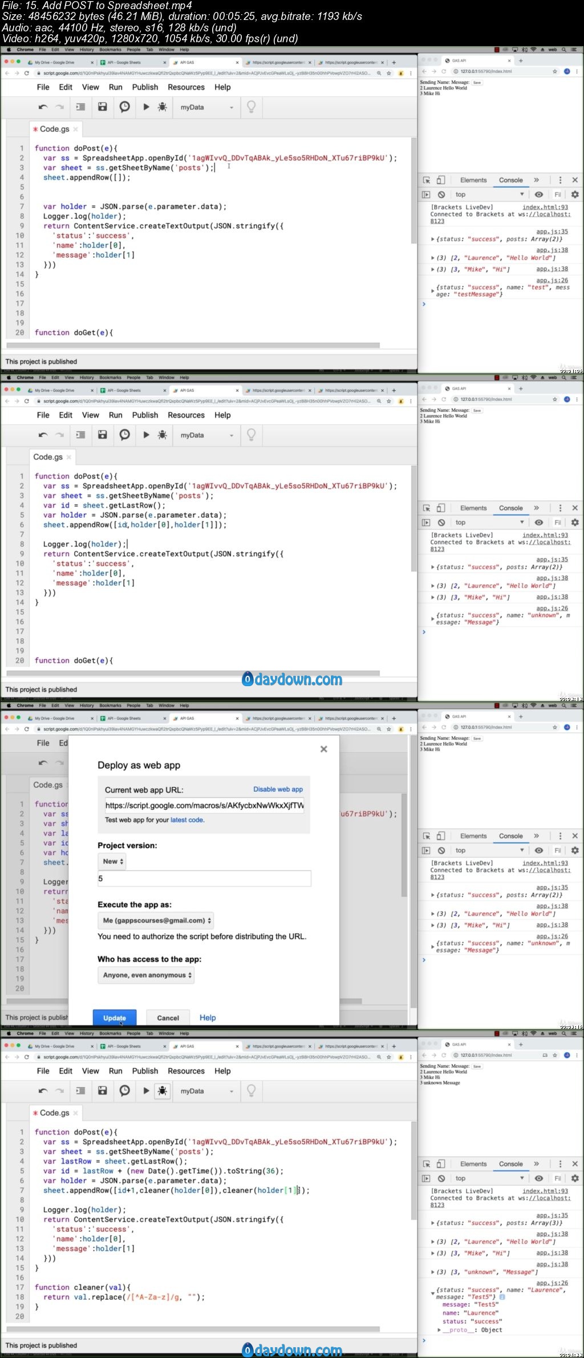Select inspect-element icon in DevTools showing Test5

[427, 1164]
